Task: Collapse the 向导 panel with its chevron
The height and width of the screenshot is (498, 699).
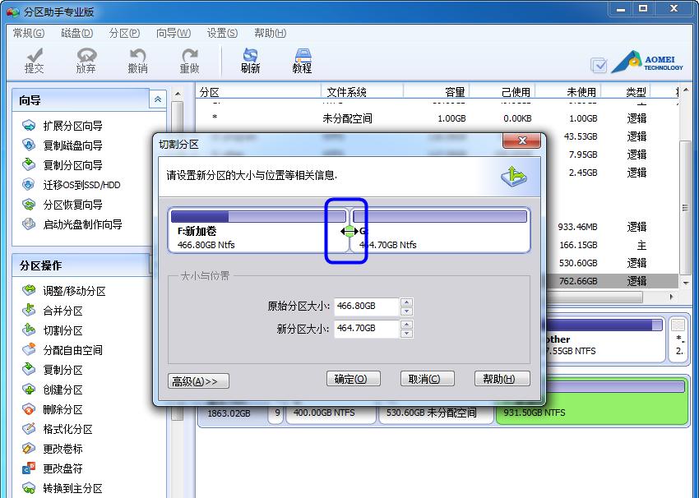Action: click(158, 99)
